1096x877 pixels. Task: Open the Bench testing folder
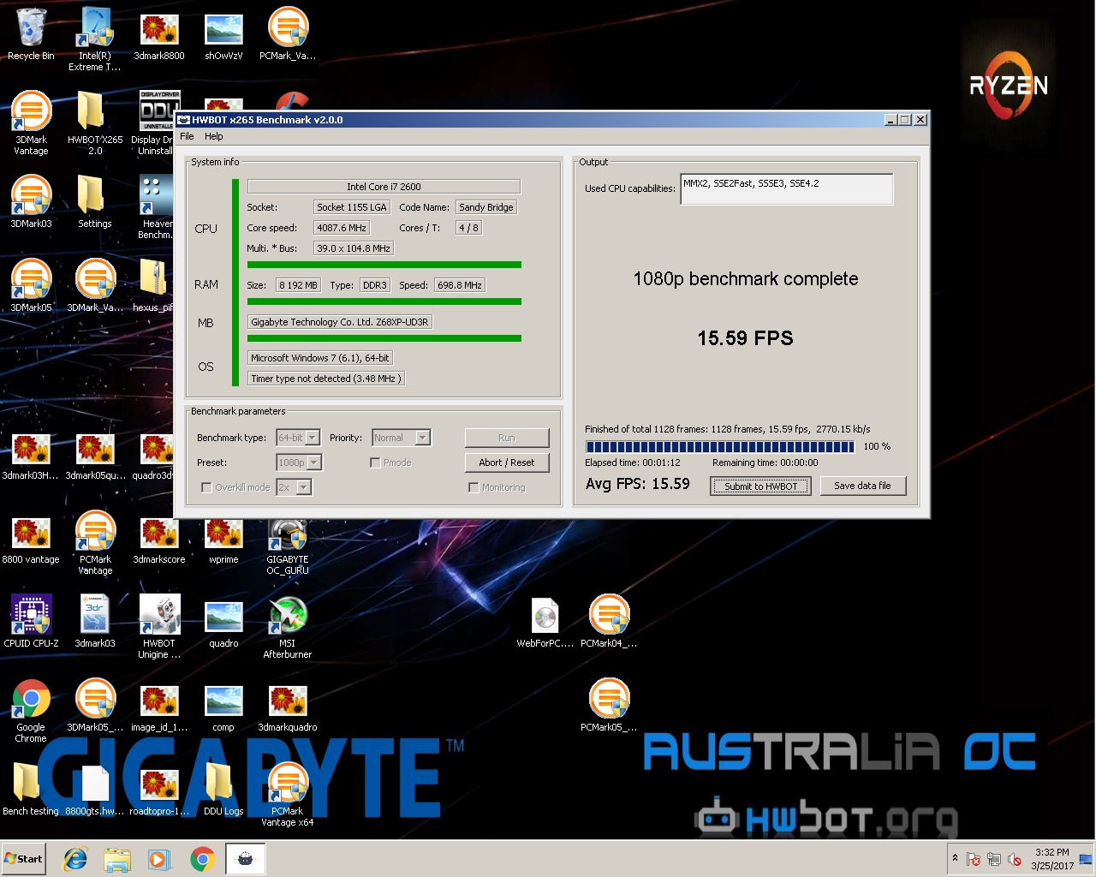click(x=31, y=790)
